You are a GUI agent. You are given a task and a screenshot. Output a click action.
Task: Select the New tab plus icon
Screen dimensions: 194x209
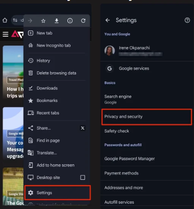click(x=31, y=33)
